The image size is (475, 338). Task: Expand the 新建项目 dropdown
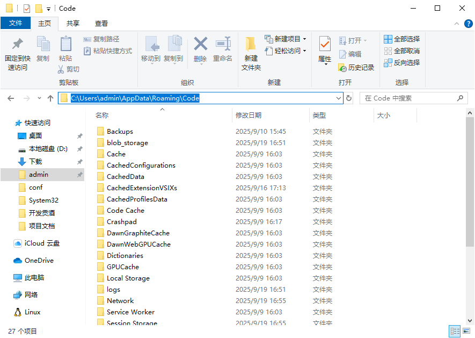tap(304, 39)
